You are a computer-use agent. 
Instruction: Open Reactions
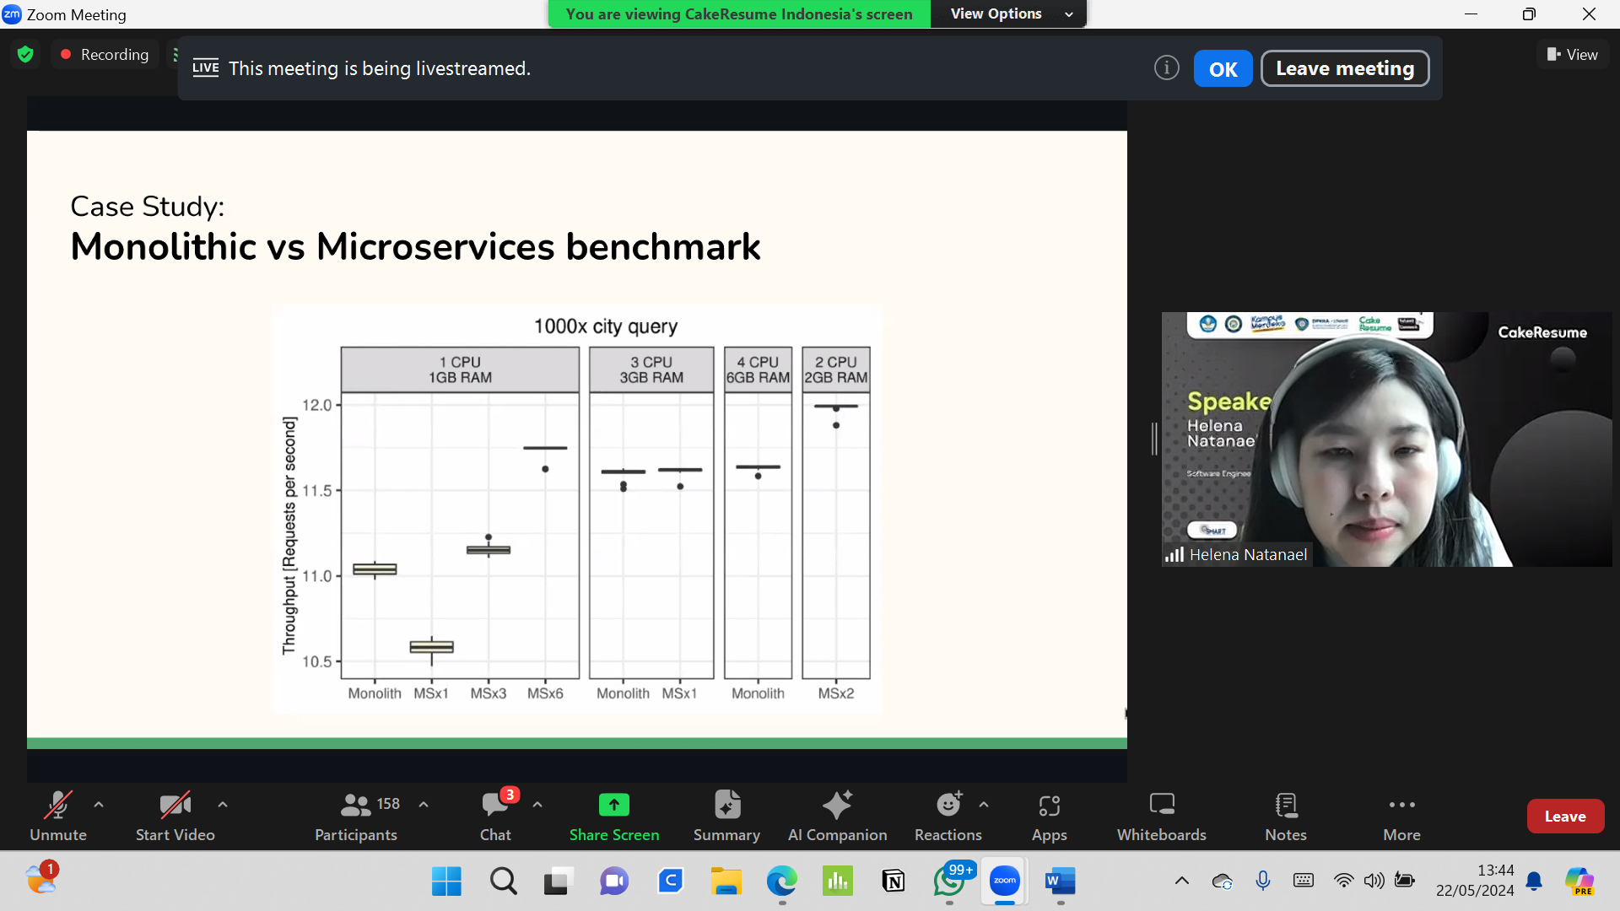point(948,816)
